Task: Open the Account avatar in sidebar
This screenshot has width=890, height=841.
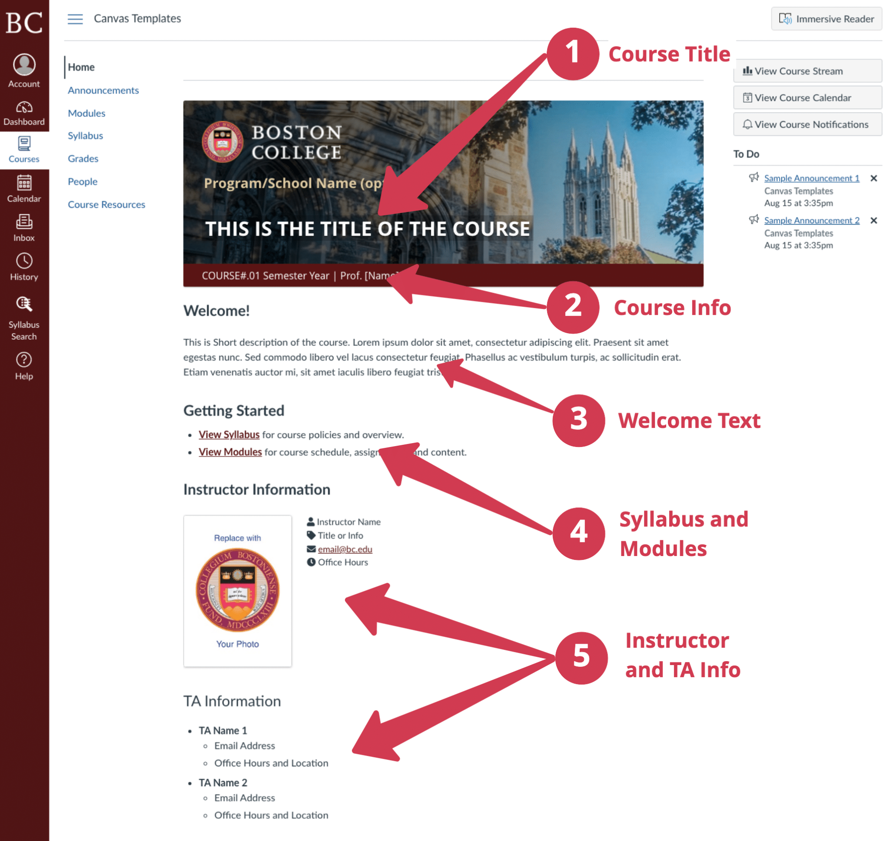Action: coord(24,65)
